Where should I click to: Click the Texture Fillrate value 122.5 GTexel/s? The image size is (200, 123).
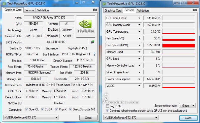click(82, 67)
